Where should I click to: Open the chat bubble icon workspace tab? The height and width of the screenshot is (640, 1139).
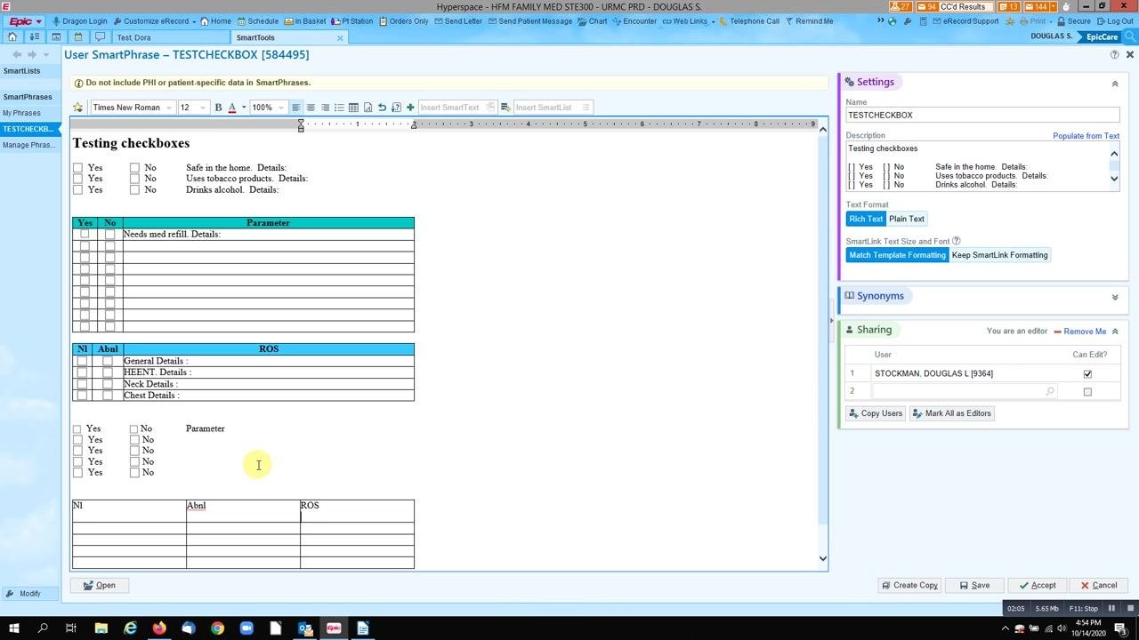[100, 37]
